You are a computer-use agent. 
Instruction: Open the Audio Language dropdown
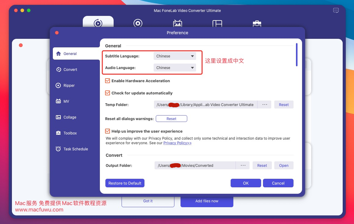175,68
